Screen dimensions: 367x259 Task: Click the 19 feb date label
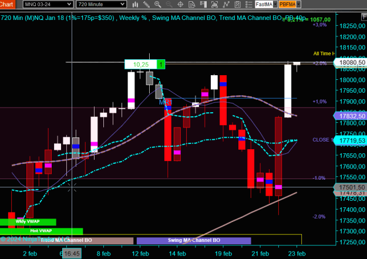[223, 254]
